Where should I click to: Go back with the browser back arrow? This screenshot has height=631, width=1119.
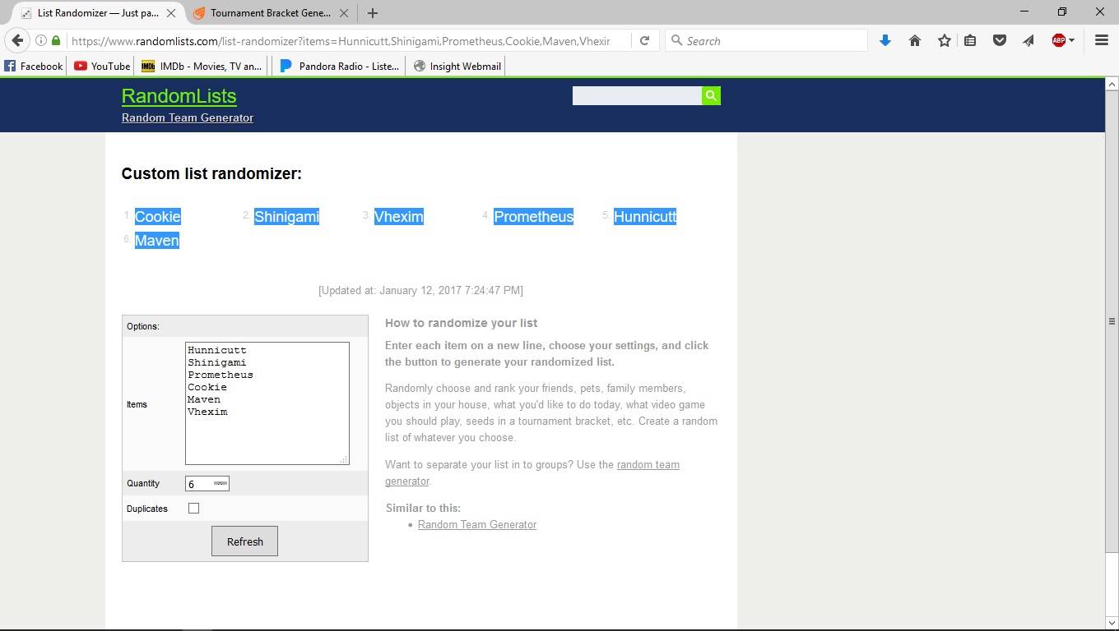pyautogui.click(x=17, y=40)
